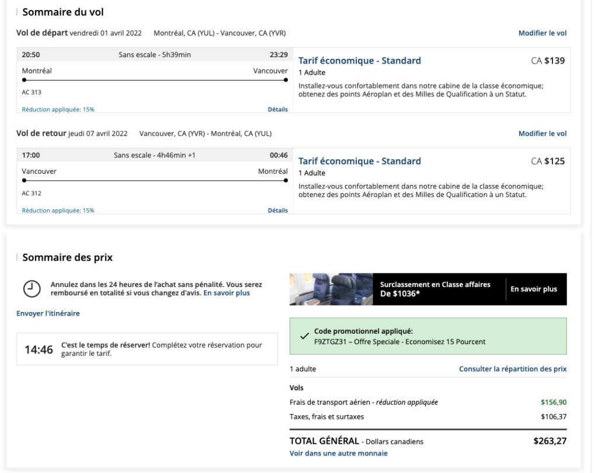
Task: Click the business class seat image
Action: click(x=331, y=289)
